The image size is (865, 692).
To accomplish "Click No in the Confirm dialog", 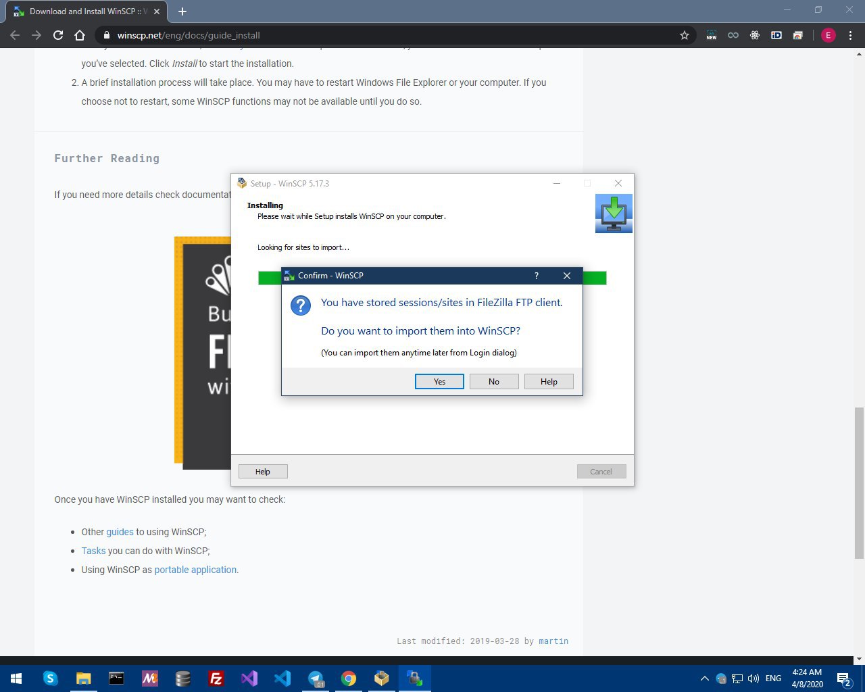I will (494, 382).
